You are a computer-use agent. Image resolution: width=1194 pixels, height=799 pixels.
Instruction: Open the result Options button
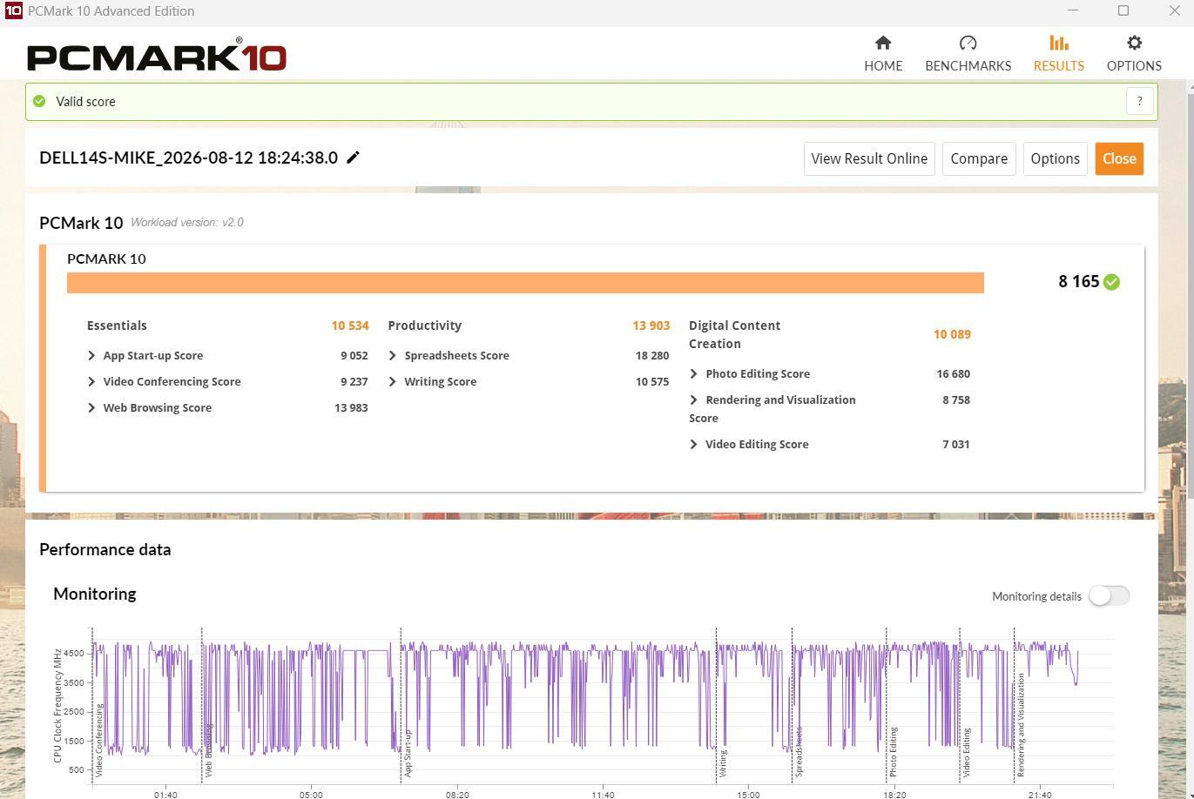[x=1055, y=158]
